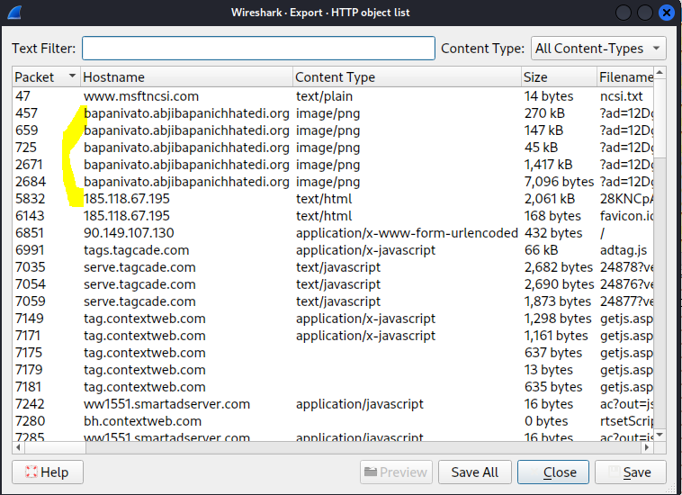The width and height of the screenshot is (682, 495).
Task: Select packet 5832 from 185.118.67.195
Action: [333, 199]
